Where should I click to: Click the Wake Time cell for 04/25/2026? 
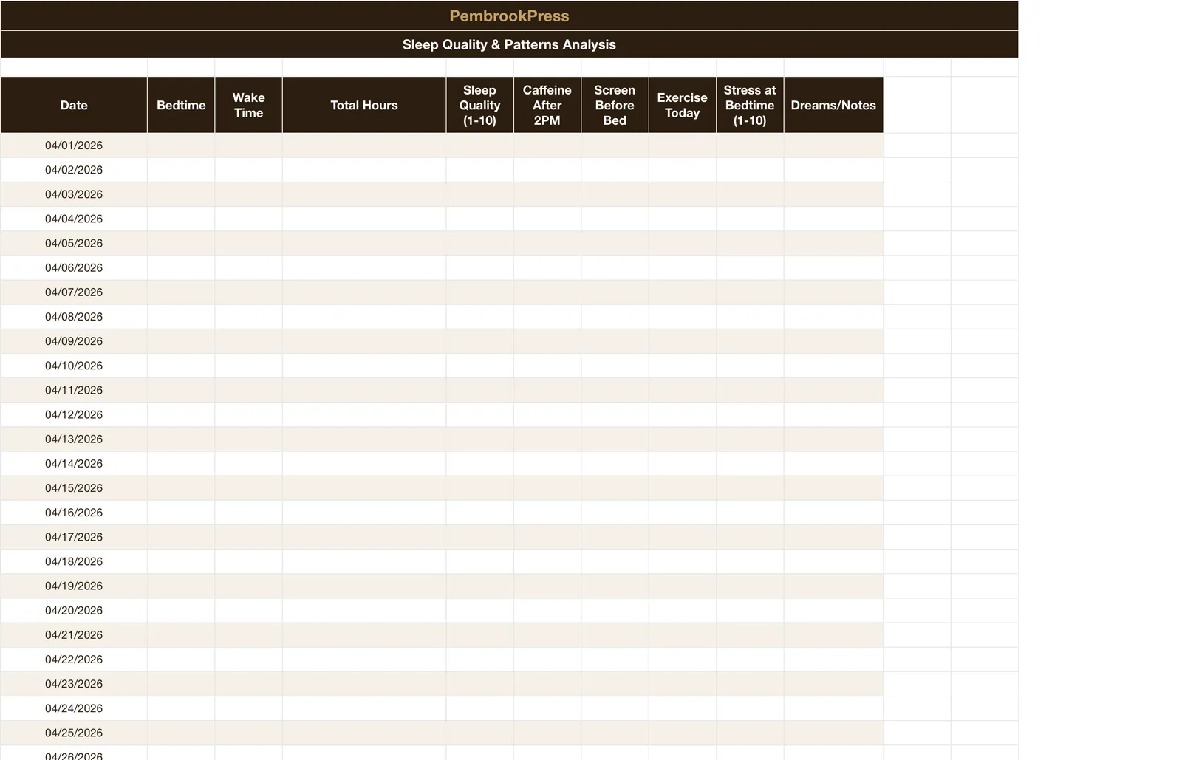pyautogui.click(x=249, y=733)
